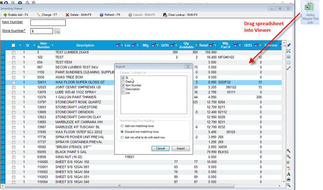Click the Refresh toolbar icon
This screenshot has width=323, height=190.
tap(101, 15)
